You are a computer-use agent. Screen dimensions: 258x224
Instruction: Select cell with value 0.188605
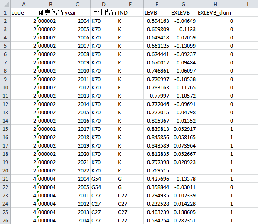[183, 212]
